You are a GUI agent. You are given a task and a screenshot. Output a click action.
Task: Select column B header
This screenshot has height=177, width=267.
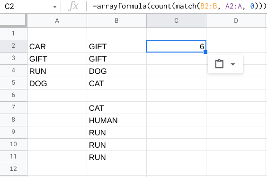[x=116, y=21]
